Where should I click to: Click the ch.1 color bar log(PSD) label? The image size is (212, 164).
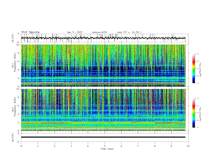coord(200,70)
